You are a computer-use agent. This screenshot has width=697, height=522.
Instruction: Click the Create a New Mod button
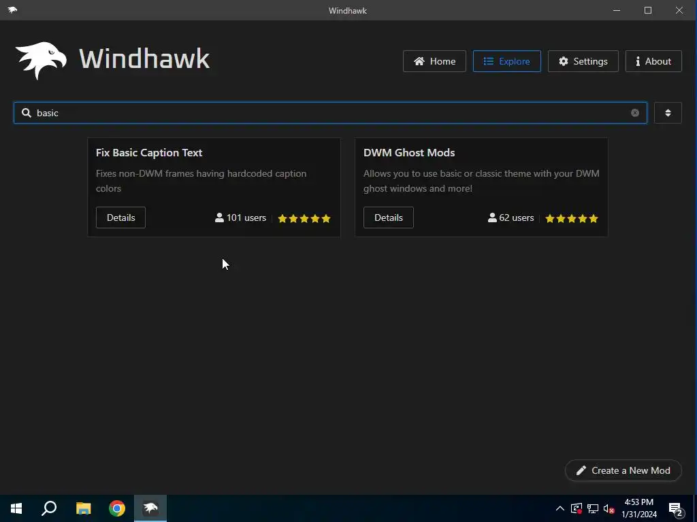[623, 470]
